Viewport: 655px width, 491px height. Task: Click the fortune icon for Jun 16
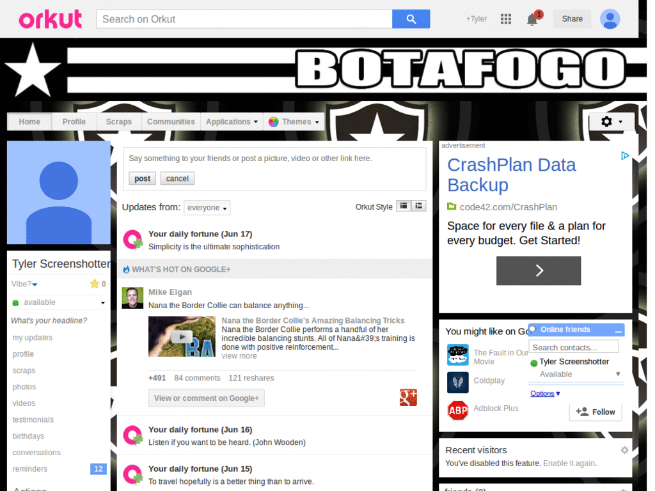(133, 435)
